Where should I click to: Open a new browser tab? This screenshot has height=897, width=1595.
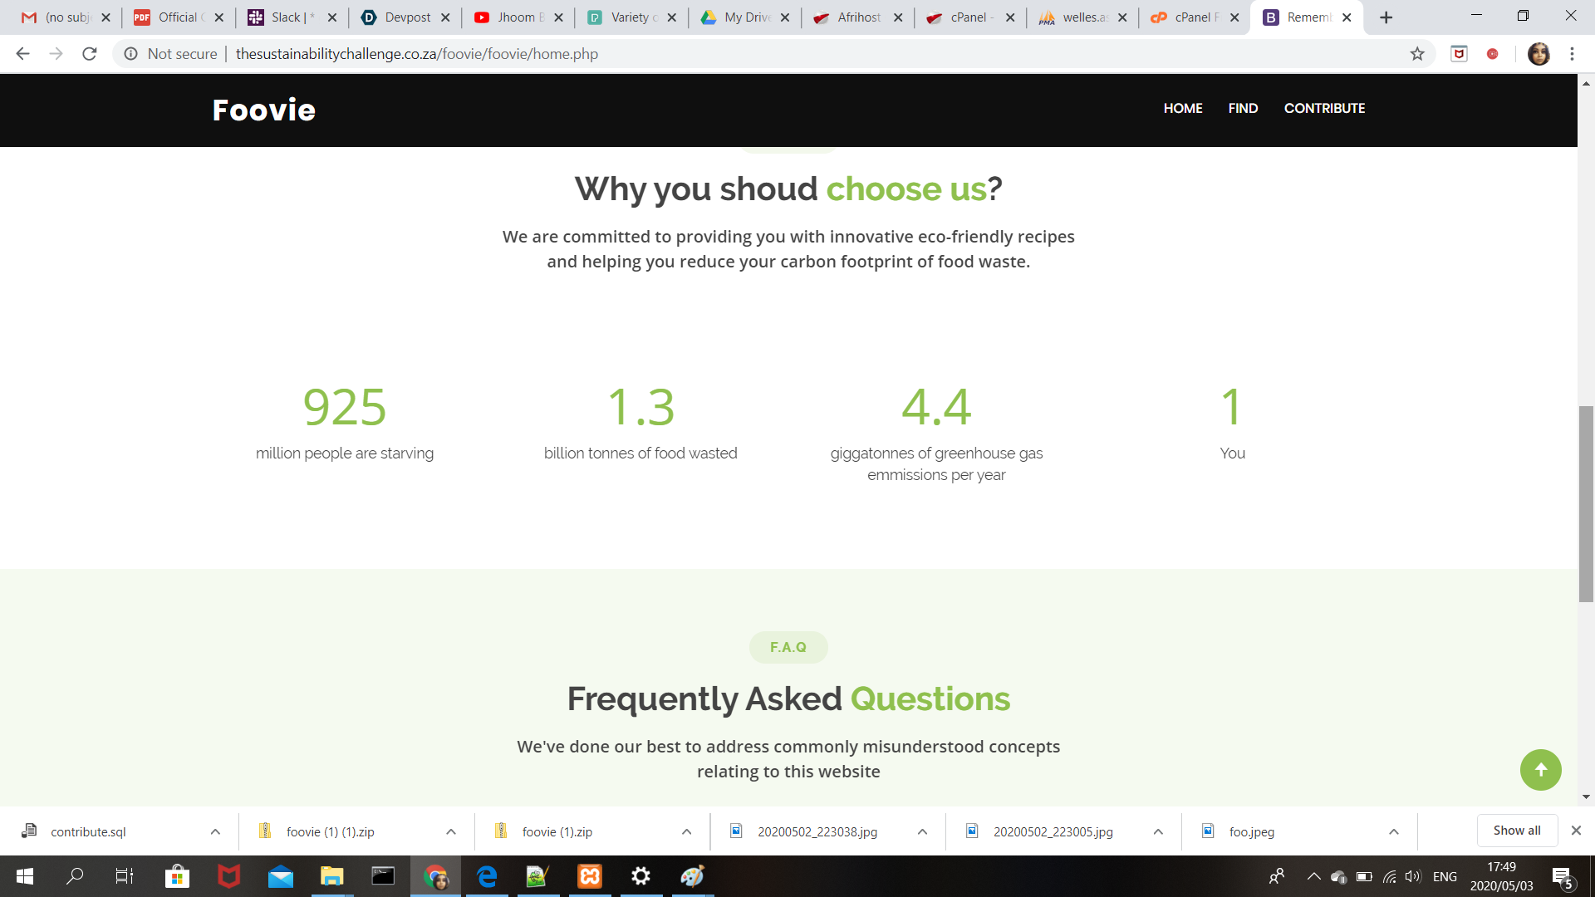(1386, 17)
